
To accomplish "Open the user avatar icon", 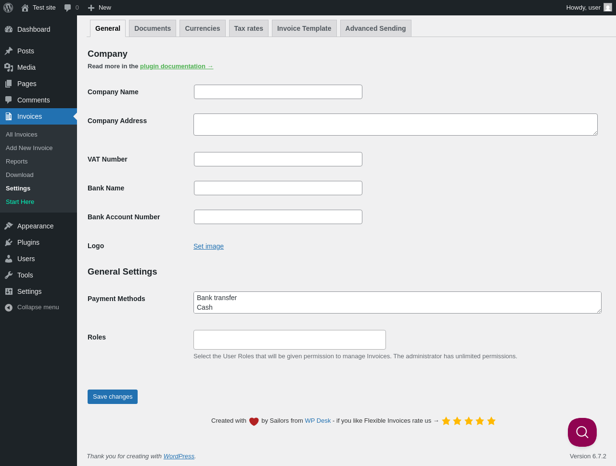I will (608, 8).
